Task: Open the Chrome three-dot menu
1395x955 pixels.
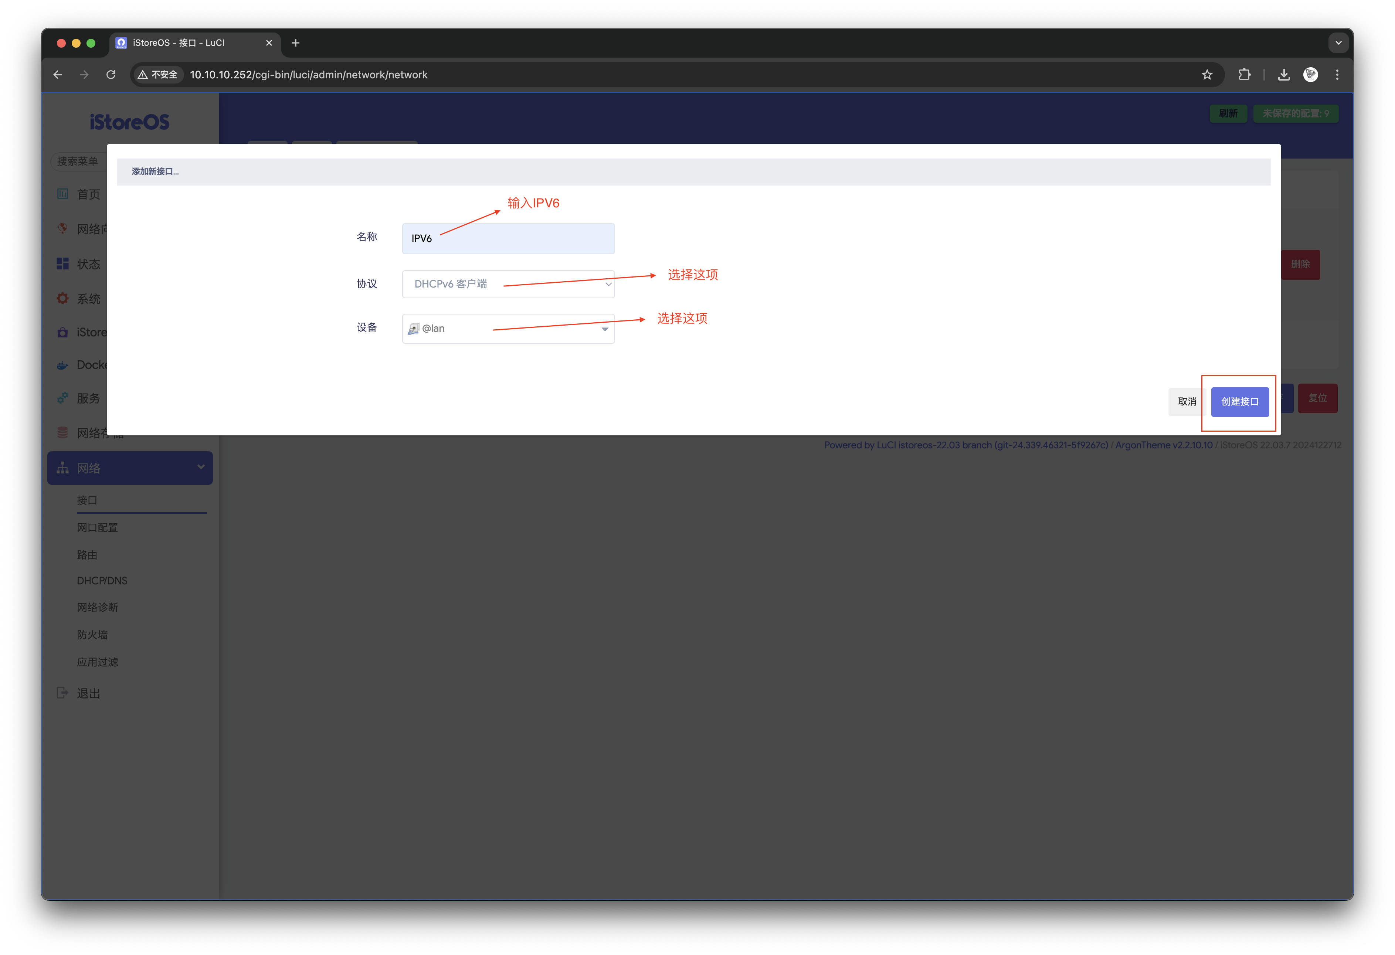Action: coord(1337,74)
